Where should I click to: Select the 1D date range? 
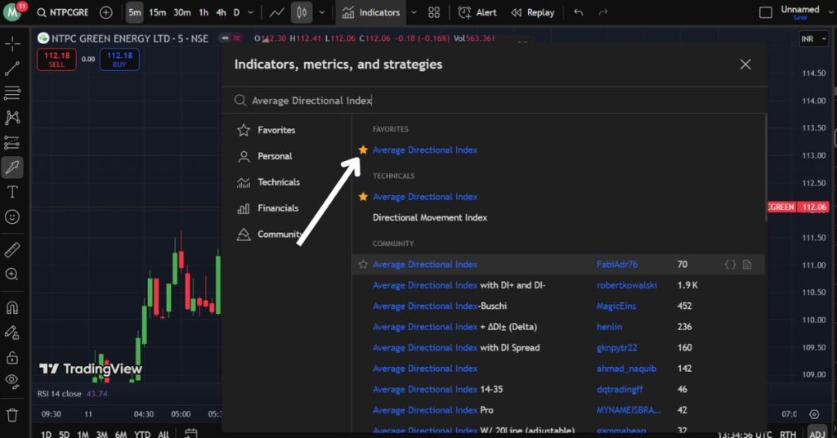point(47,434)
